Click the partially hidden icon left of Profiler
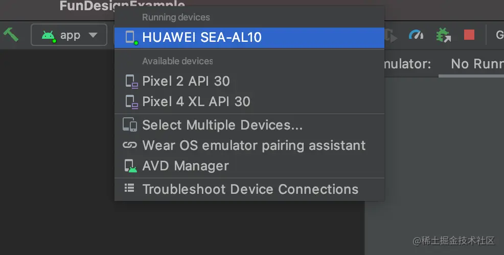Viewport: 504px width, 255px height. (x=391, y=35)
